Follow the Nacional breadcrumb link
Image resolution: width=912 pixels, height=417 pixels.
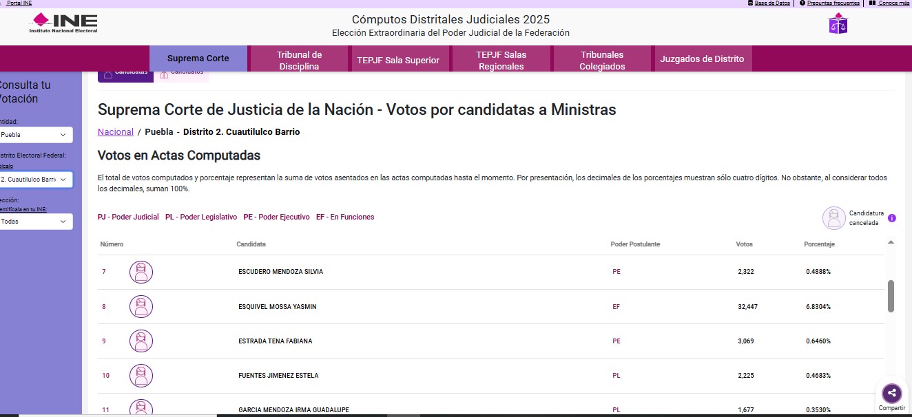coord(115,132)
